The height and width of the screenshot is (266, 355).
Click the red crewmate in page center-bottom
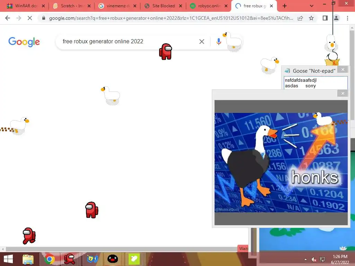point(92,210)
